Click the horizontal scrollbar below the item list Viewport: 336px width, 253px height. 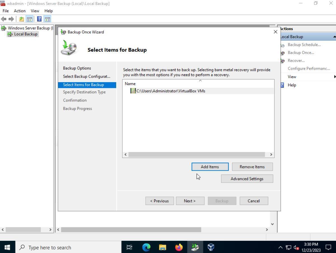coord(198,154)
